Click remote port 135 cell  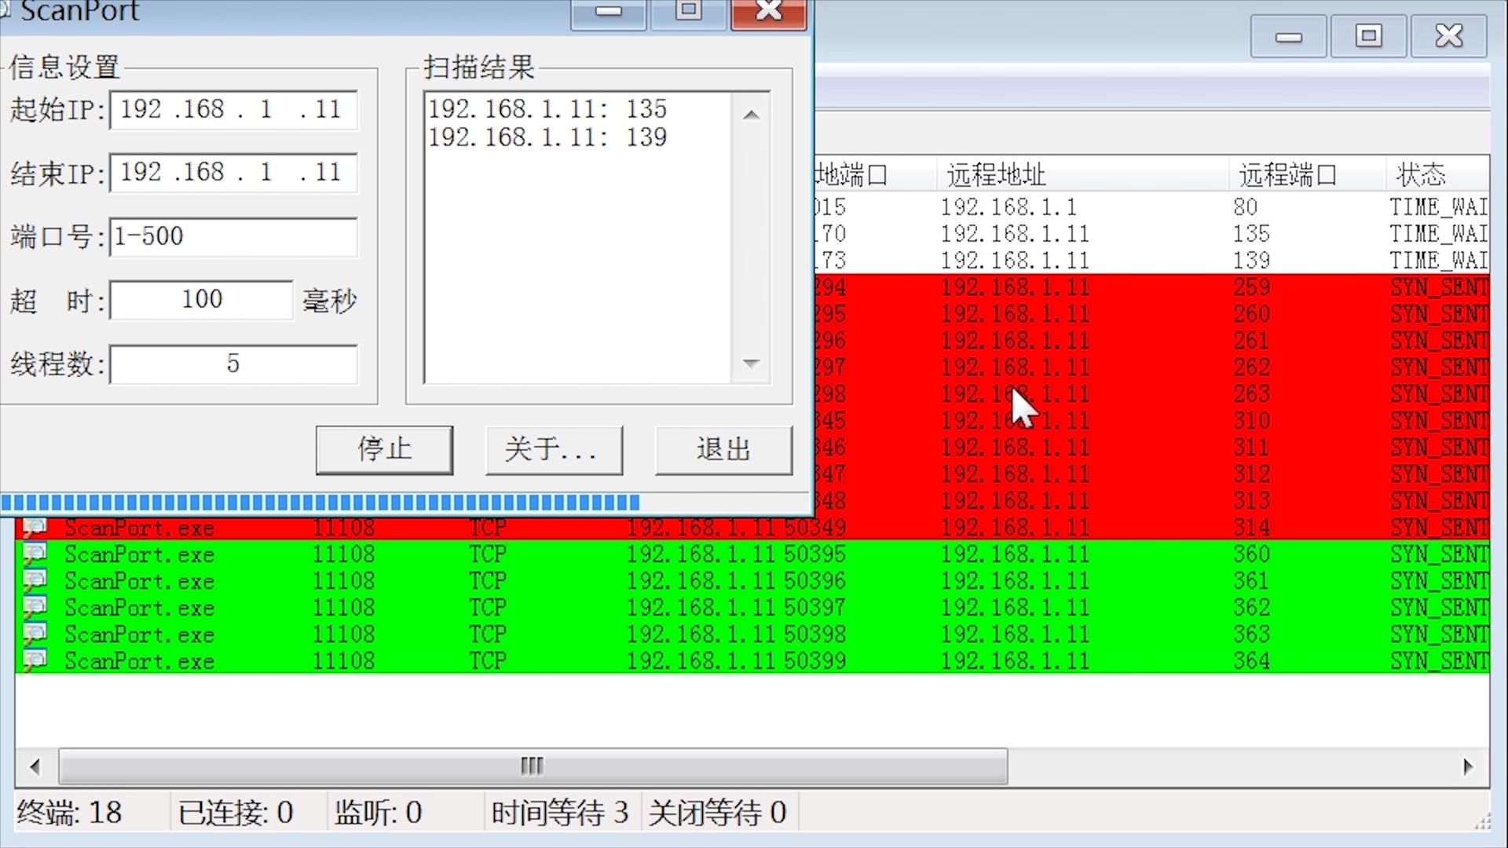point(1251,234)
